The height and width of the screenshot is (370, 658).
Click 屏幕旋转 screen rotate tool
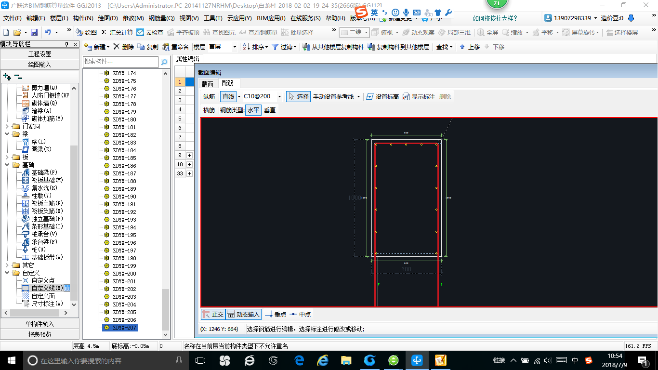pos(580,32)
